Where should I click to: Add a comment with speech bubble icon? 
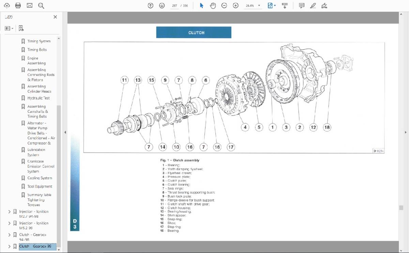coord(301,5)
